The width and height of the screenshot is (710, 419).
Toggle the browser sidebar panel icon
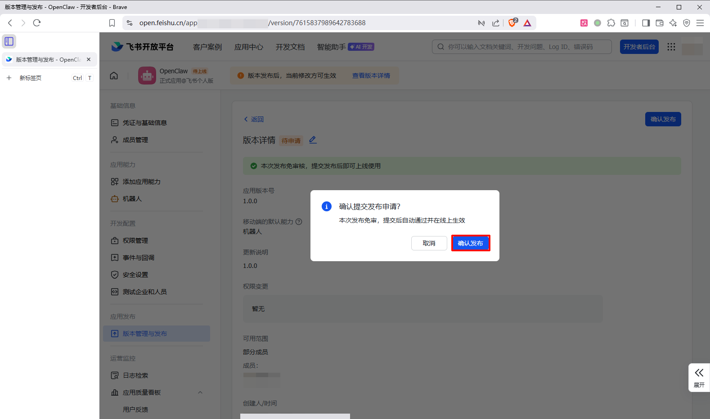click(646, 23)
